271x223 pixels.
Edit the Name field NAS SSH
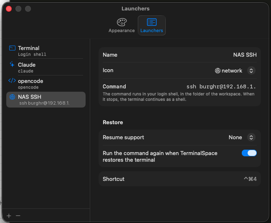click(245, 55)
